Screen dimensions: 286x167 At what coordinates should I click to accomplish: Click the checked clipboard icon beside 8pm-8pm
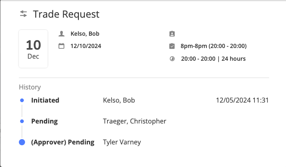[x=172, y=46]
